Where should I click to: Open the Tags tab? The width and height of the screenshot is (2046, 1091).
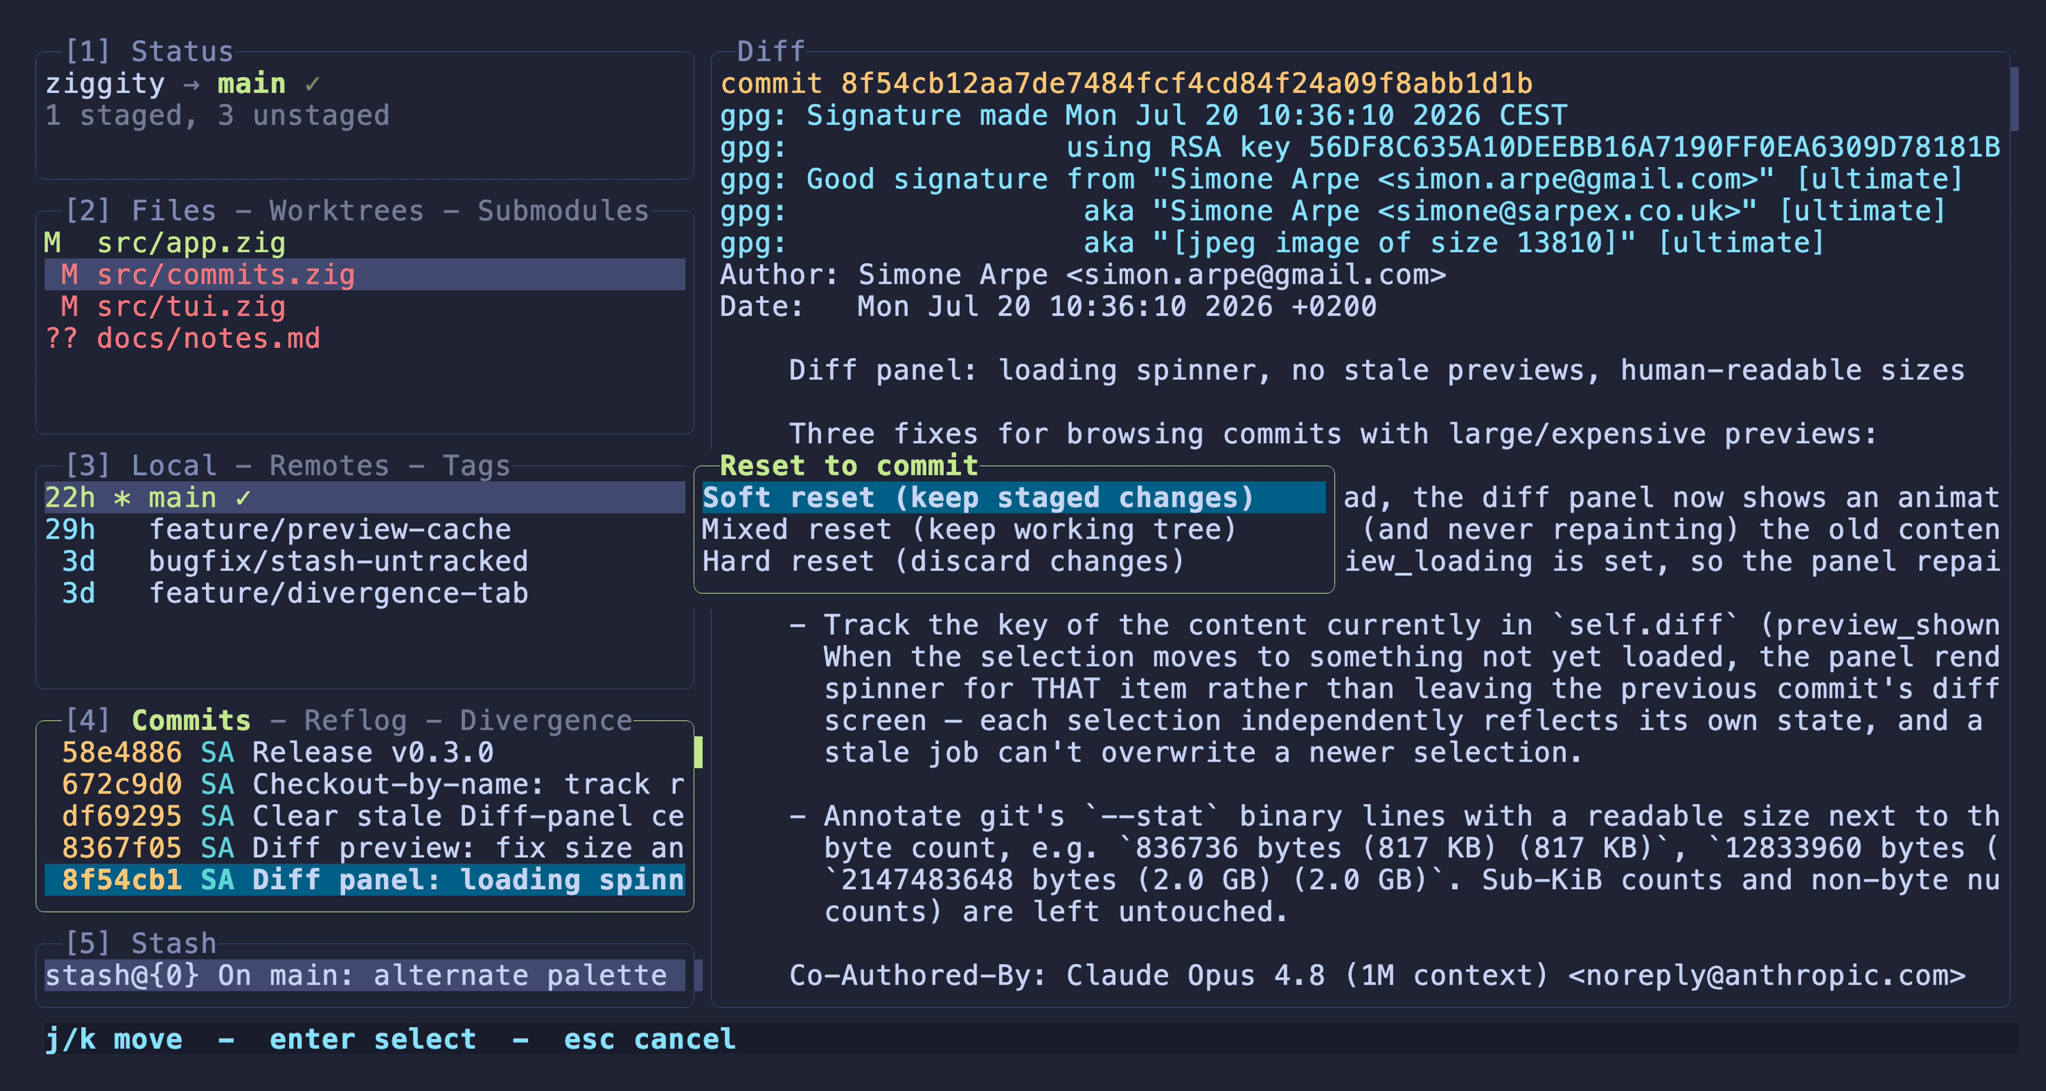coord(477,465)
